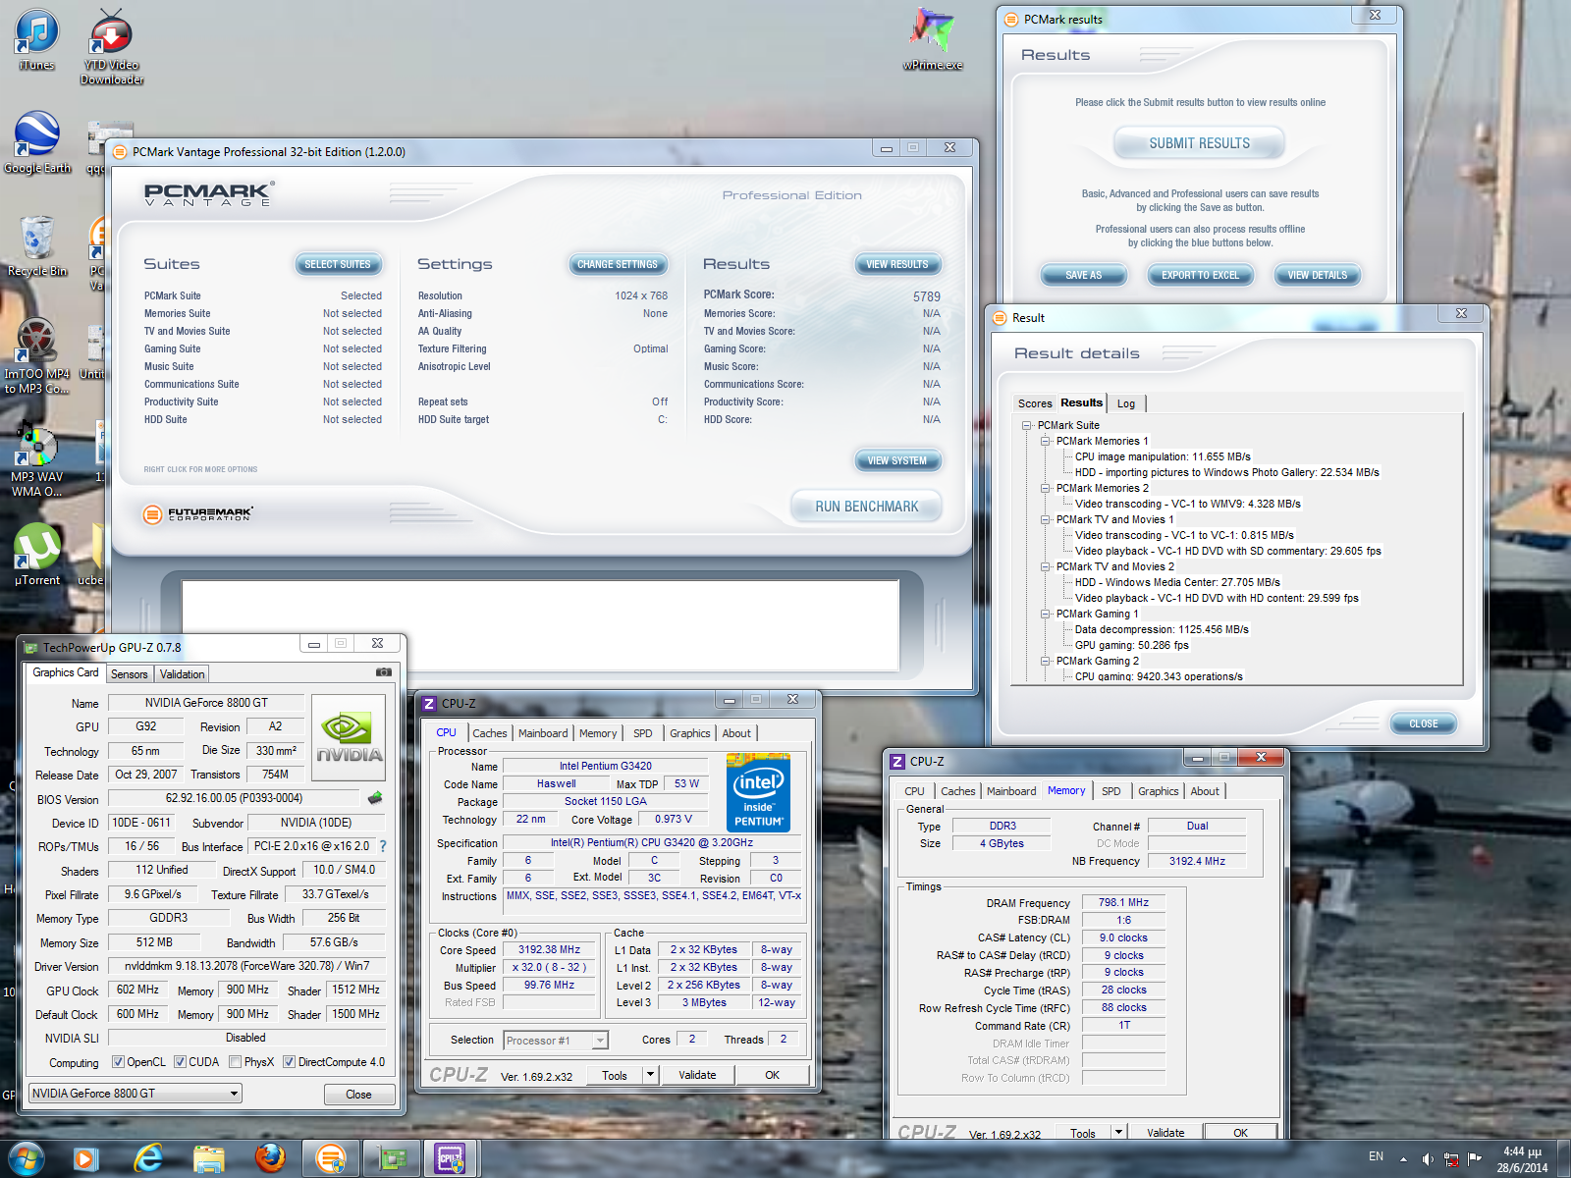Click the Bus Interface question mark in GPU-Z
This screenshot has width=1571, height=1178.
(383, 846)
